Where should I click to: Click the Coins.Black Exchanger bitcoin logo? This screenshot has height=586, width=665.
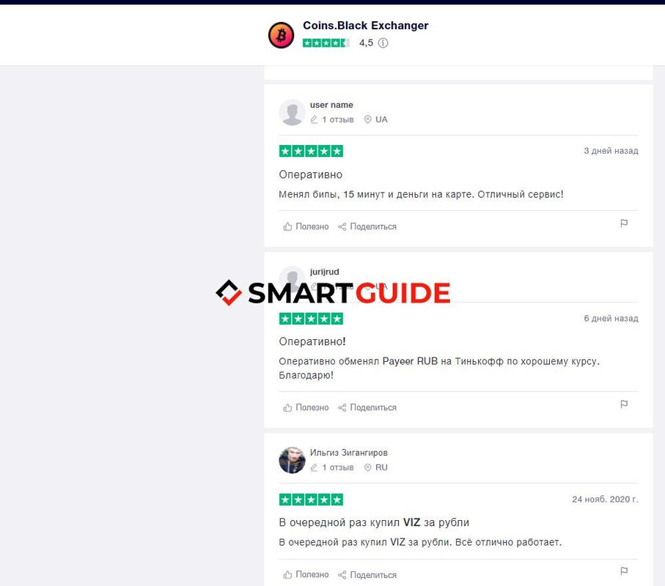281,35
